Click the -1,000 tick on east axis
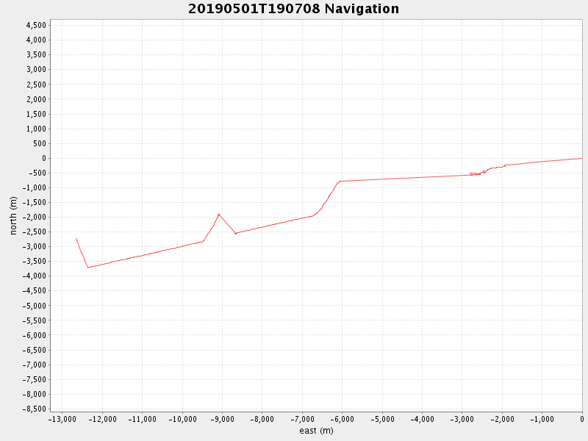Image resolution: width=588 pixels, height=441 pixels. (x=542, y=419)
